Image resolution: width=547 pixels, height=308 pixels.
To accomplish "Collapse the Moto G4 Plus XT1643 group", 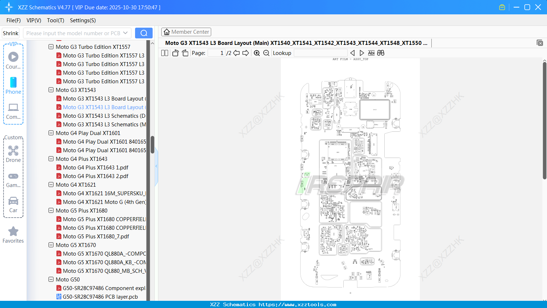I will click(x=51, y=159).
